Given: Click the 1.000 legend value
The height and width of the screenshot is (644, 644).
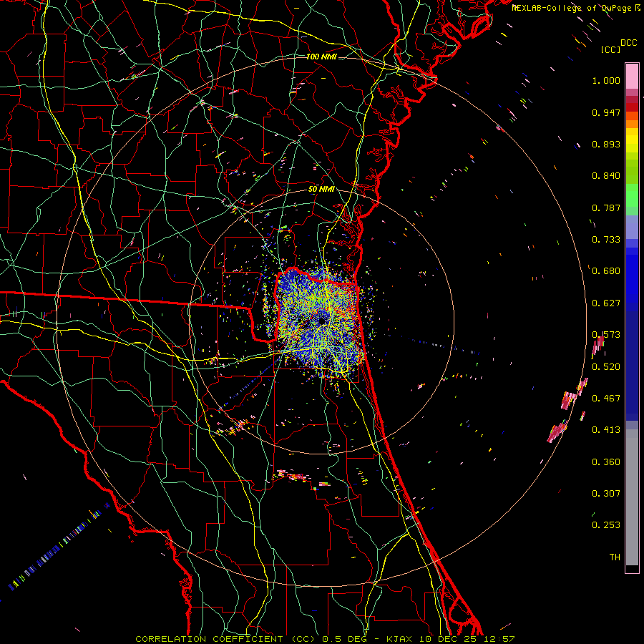Looking at the screenshot, I should click(606, 80).
